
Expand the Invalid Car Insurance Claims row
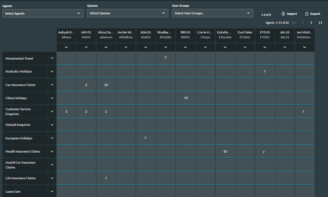coord(52,165)
